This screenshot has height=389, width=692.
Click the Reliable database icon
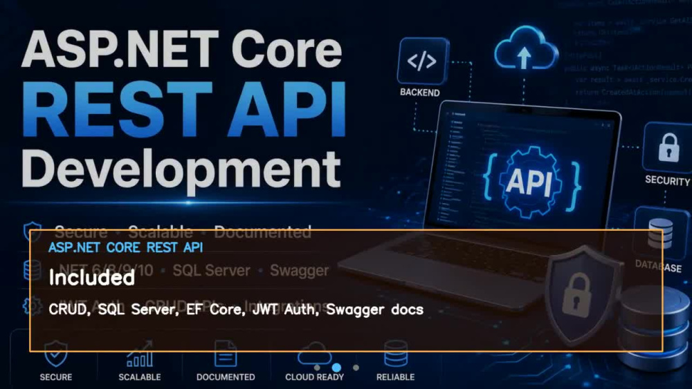[x=395, y=353]
